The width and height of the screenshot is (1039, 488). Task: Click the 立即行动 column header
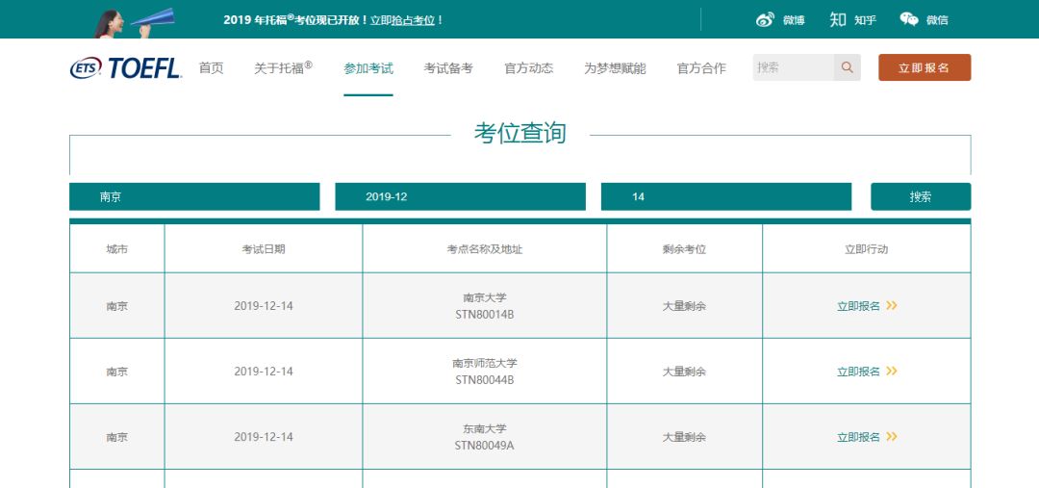click(866, 249)
